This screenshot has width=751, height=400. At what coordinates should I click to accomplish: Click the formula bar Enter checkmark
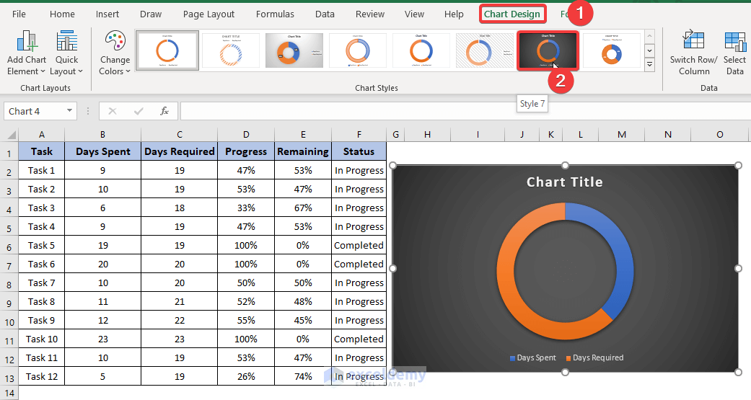(x=139, y=111)
